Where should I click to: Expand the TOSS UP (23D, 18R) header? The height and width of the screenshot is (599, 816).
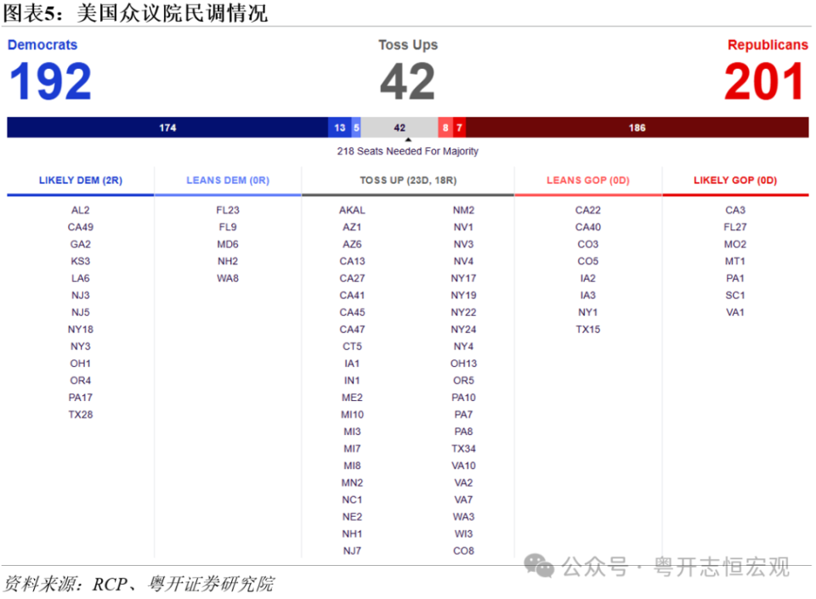tap(406, 180)
